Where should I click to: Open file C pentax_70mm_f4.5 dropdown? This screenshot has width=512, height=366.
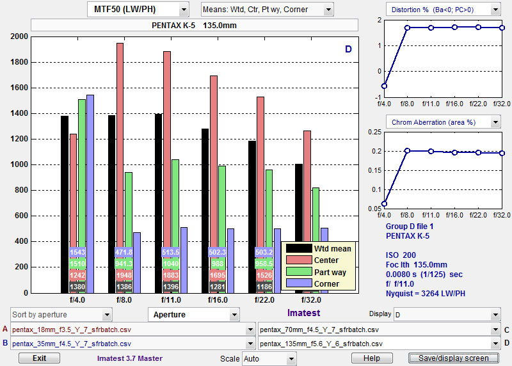tap(379, 330)
